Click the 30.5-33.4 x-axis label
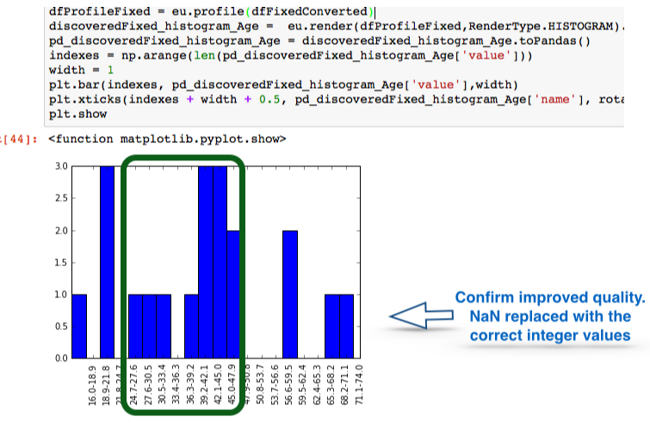This screenshot has height=423, width=650. (x=163, y=385)
